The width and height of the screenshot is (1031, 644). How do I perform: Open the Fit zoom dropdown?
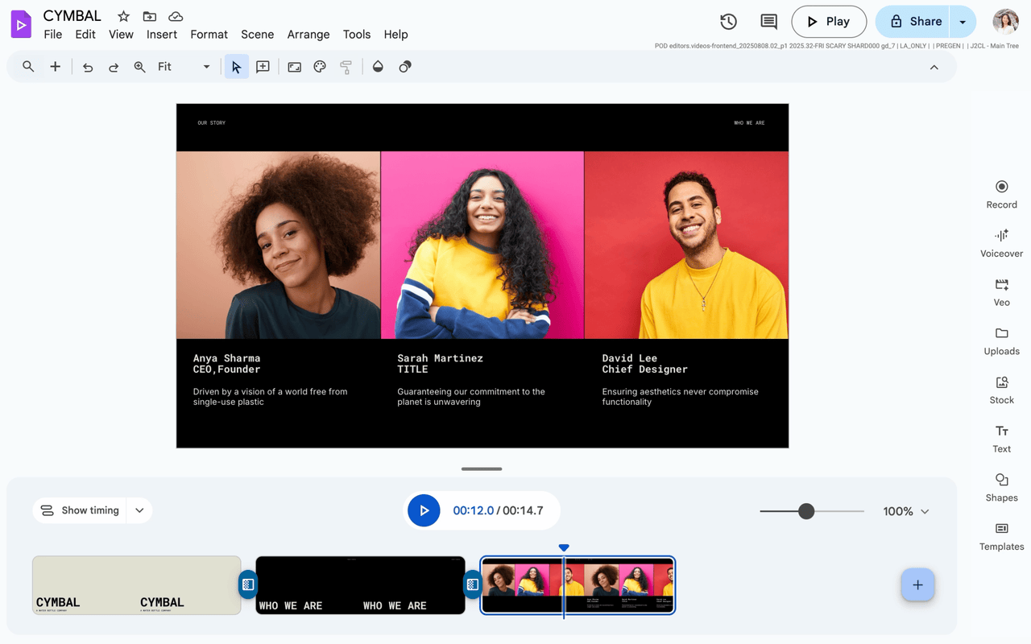[x=205, y=67]
